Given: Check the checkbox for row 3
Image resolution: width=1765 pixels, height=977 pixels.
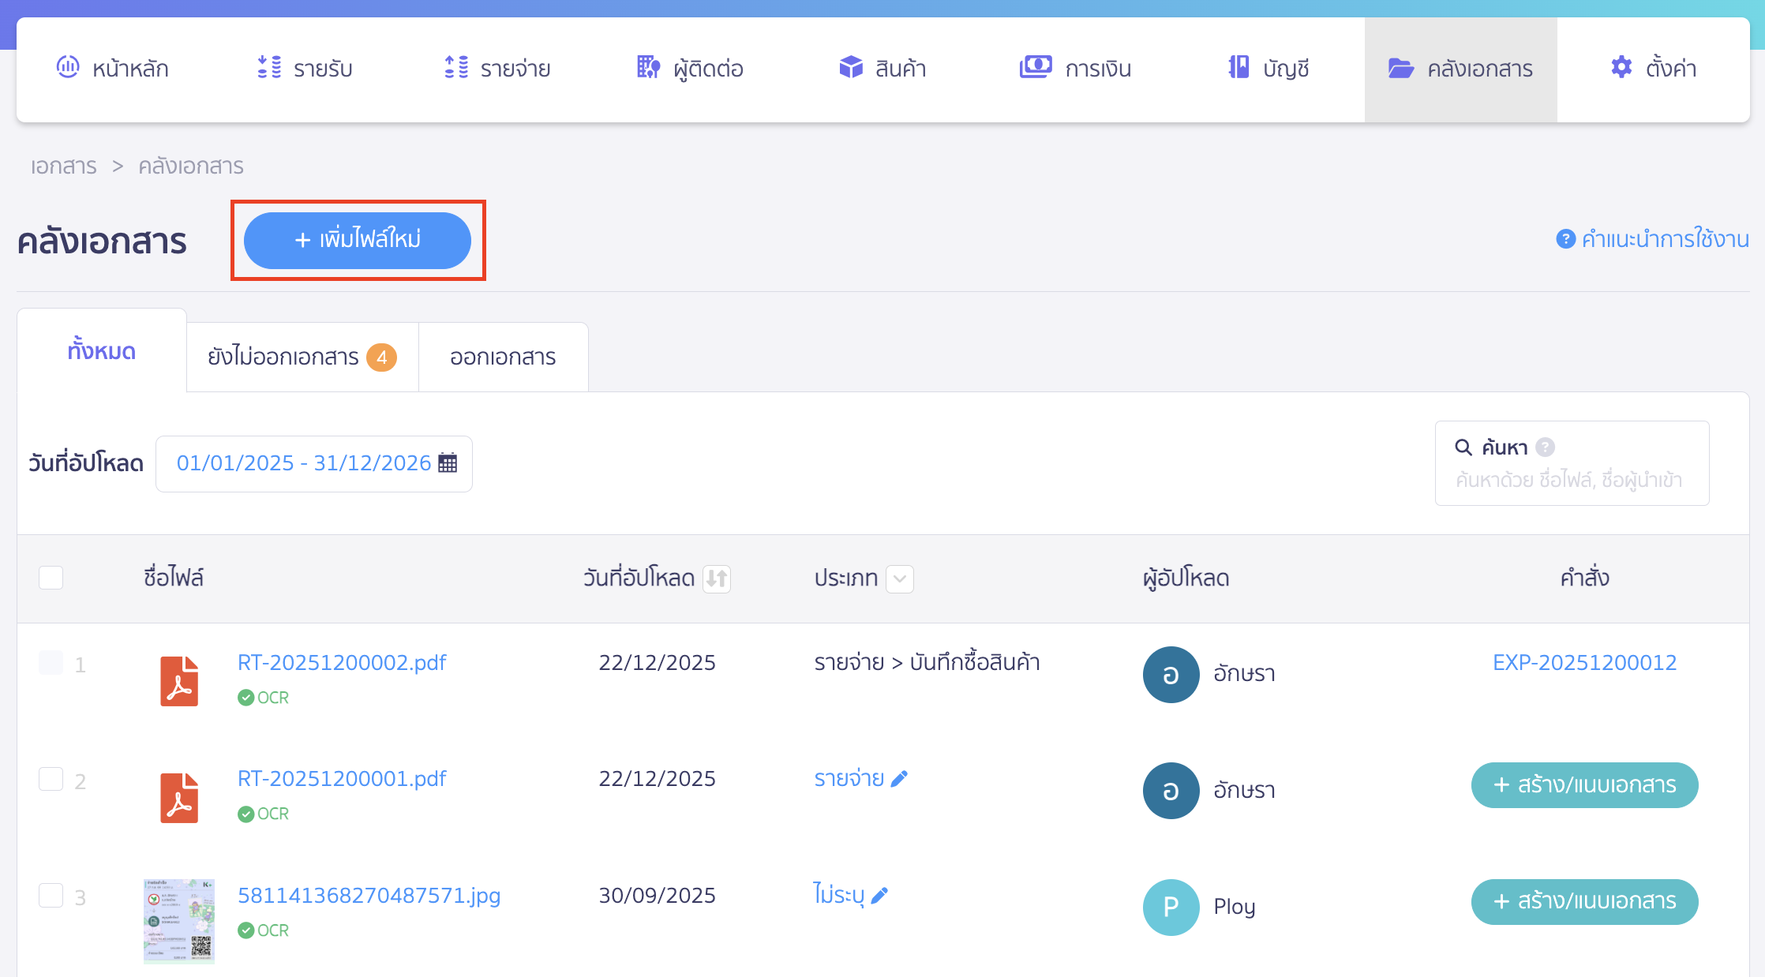Looking at the screenshot, I should click(51, 895).
